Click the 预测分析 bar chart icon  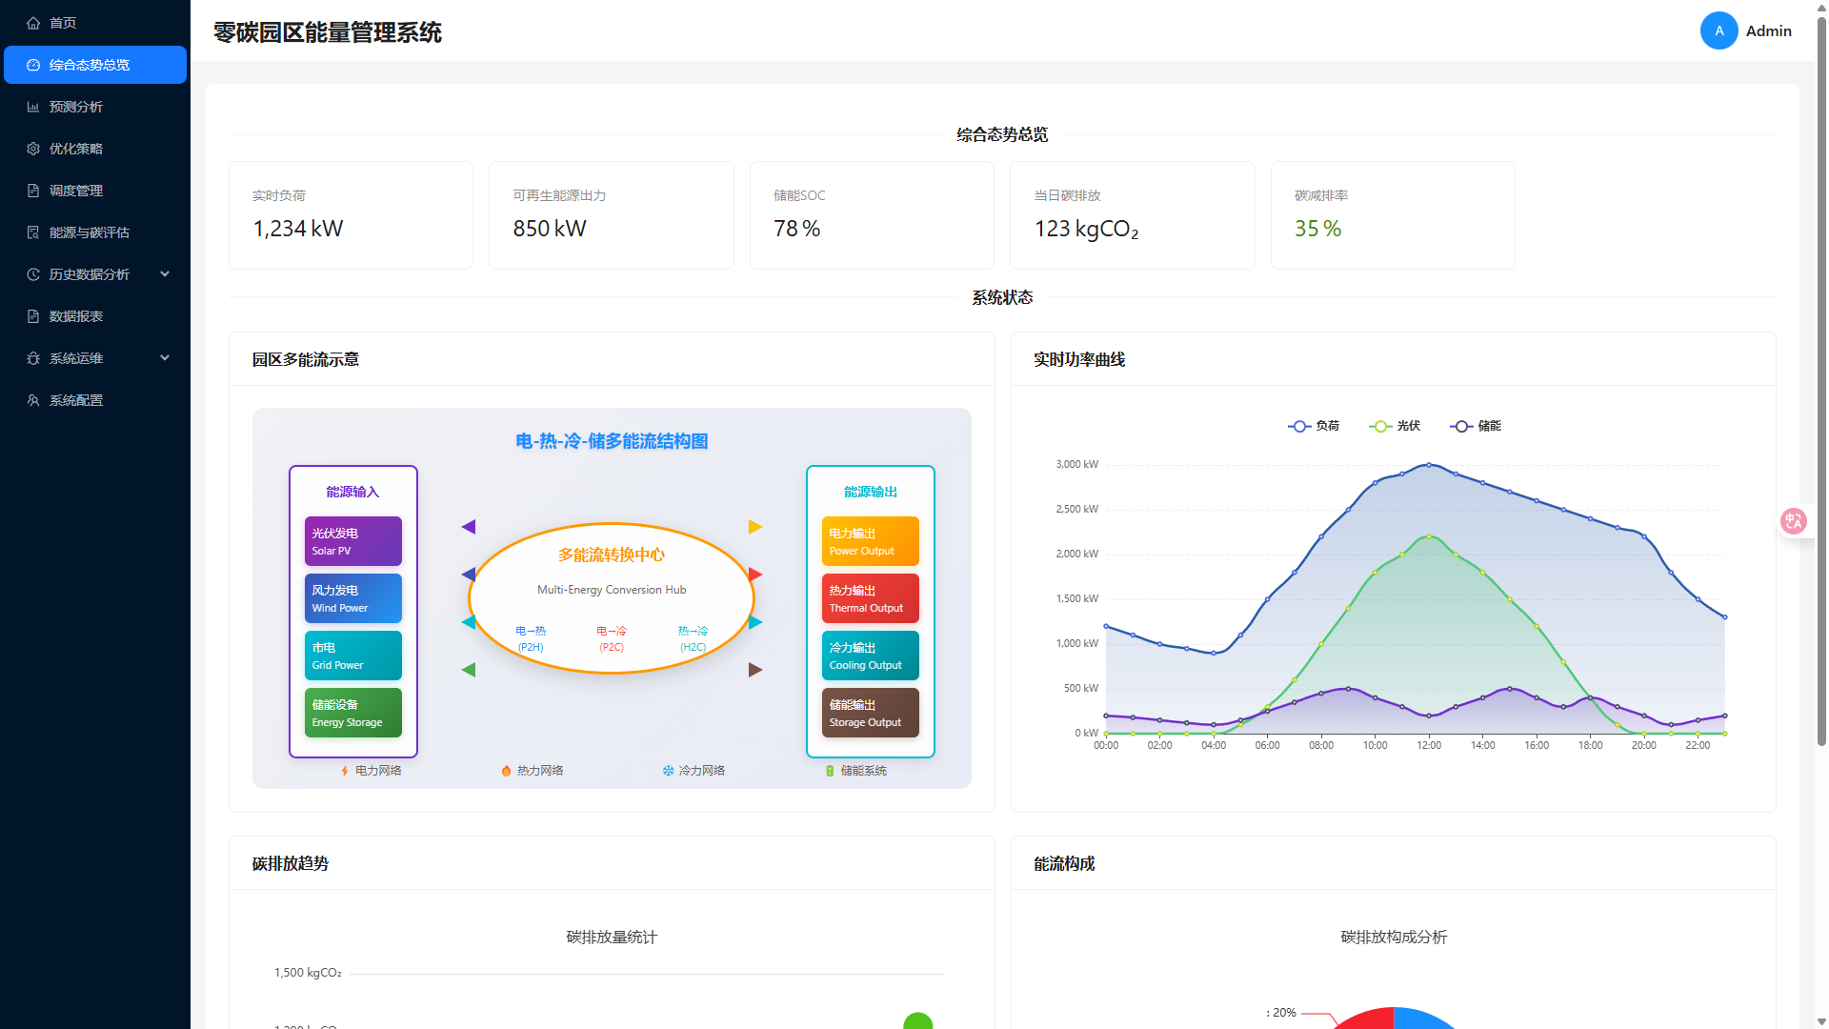coord(33,107)
